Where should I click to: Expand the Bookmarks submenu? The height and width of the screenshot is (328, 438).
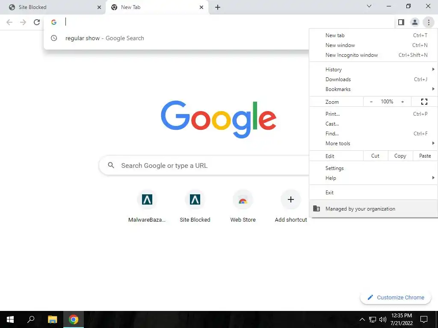coord(373,89)
